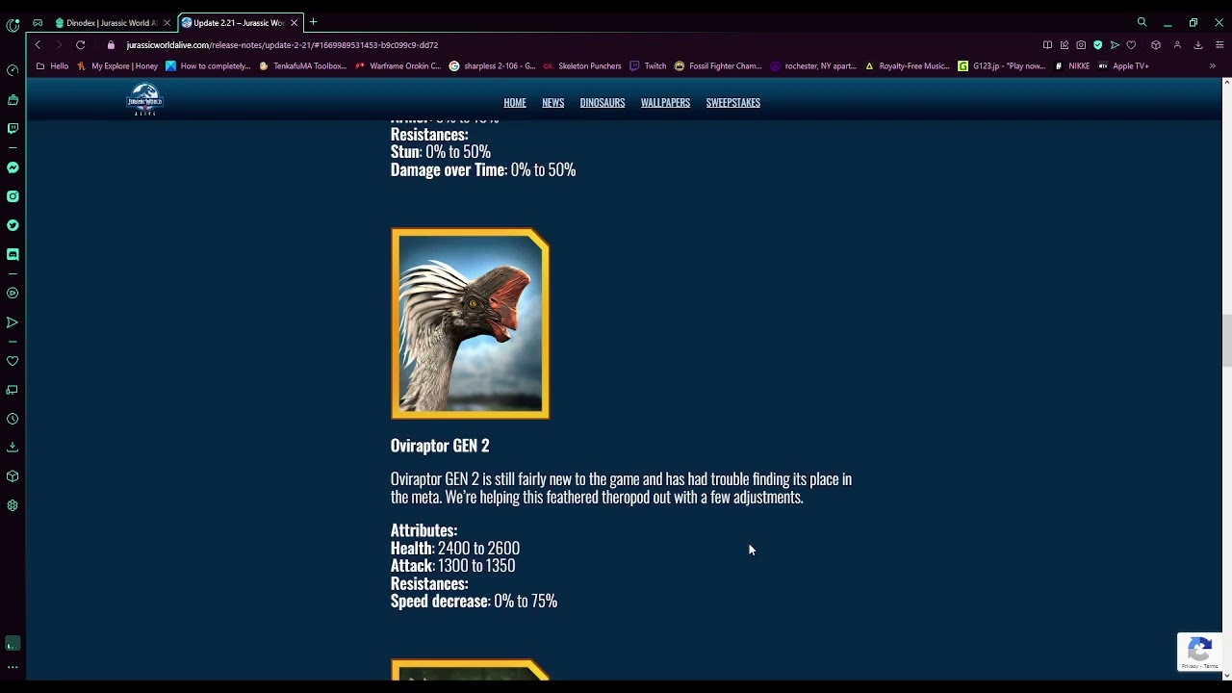Click the Oviraptor GEN 2 portrait
This screenshot has height=693, width=1232.
470,323
